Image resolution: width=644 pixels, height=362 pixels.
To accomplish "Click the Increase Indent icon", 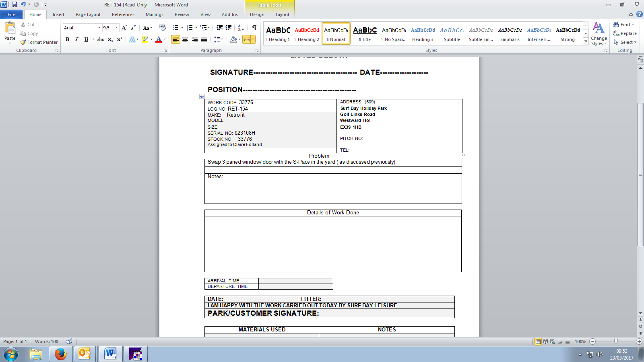I will [229, 28].
